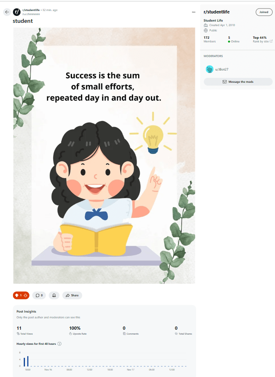Viewport: 275px width, 377px height.
Task: Click the external link icon by Rank by size
Action: point(271,41)
